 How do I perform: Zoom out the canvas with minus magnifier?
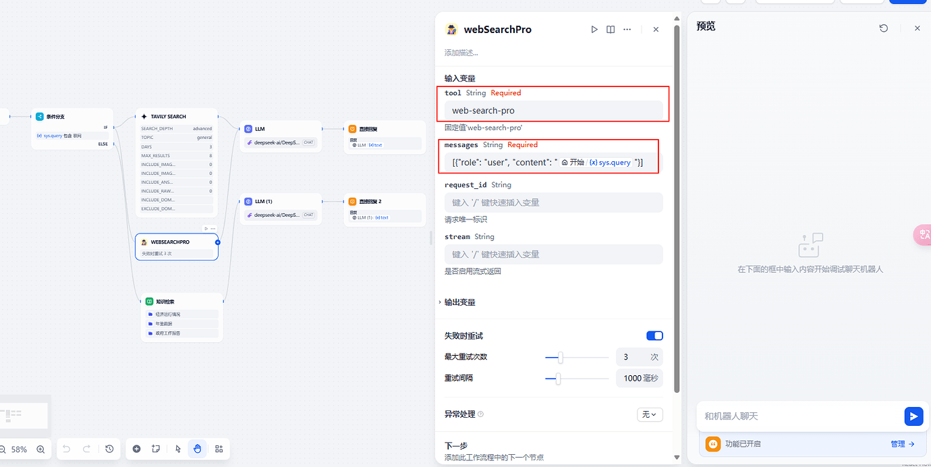(x=2, y=449)
